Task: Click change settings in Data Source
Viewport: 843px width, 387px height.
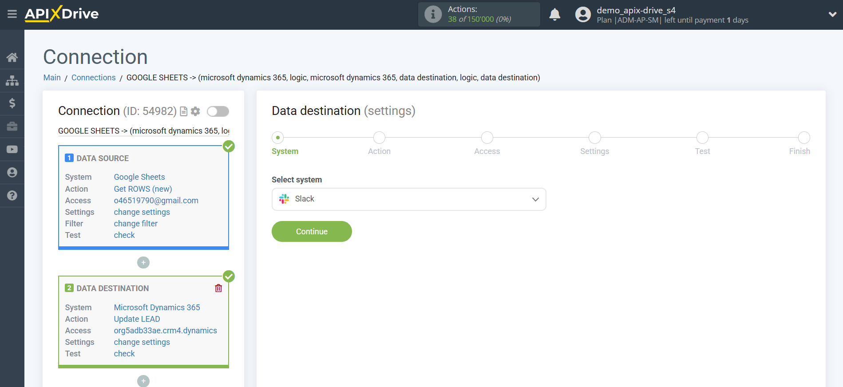Action: click(x=142, y=212)
